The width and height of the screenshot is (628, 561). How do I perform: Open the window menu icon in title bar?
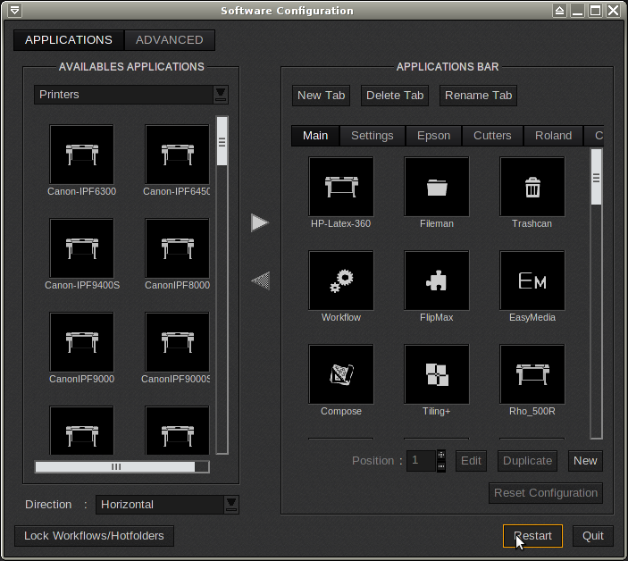[14, 11]
